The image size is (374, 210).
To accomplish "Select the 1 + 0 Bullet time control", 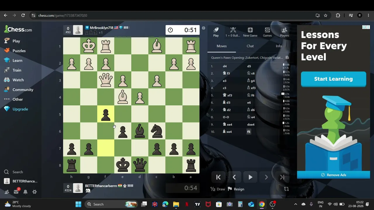I will click(x=233, y=32).
